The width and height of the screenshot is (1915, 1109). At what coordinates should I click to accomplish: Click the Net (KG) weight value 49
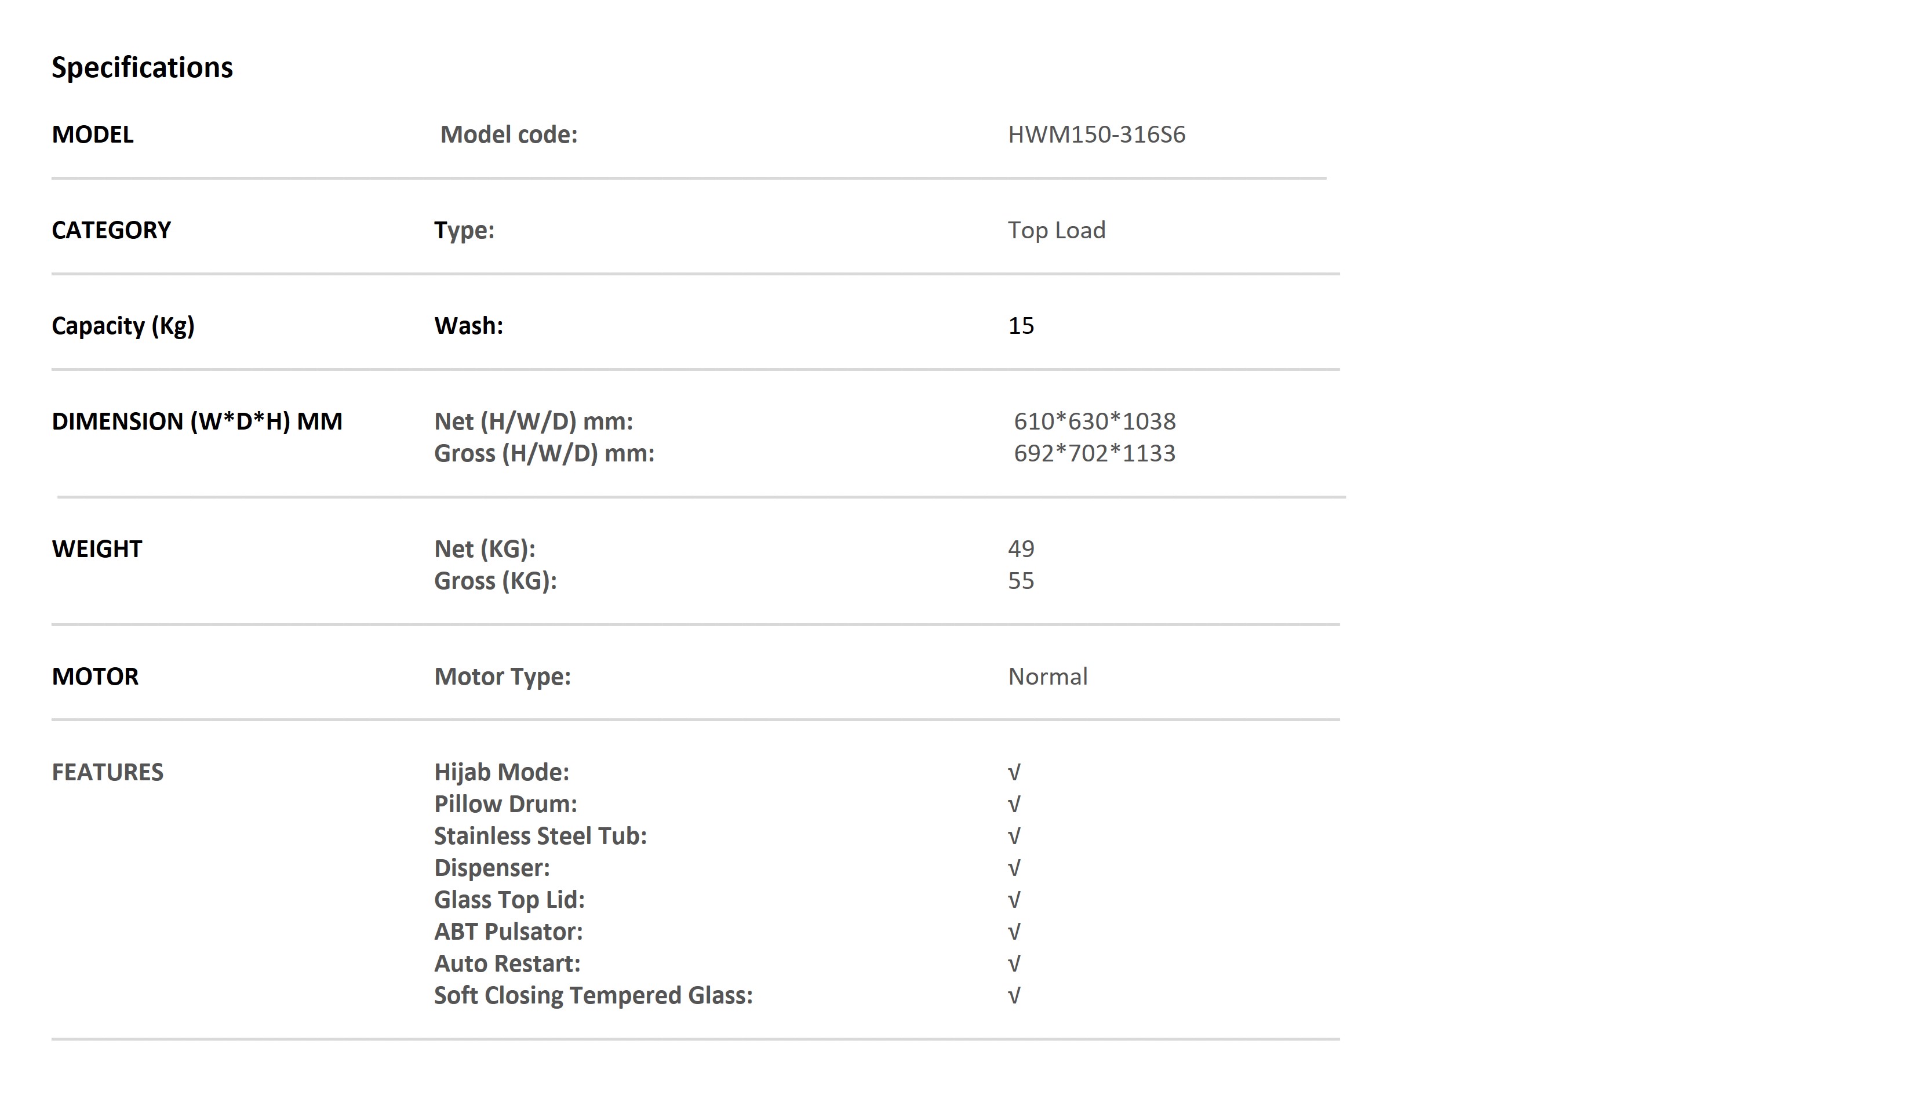click(1021, 549)
